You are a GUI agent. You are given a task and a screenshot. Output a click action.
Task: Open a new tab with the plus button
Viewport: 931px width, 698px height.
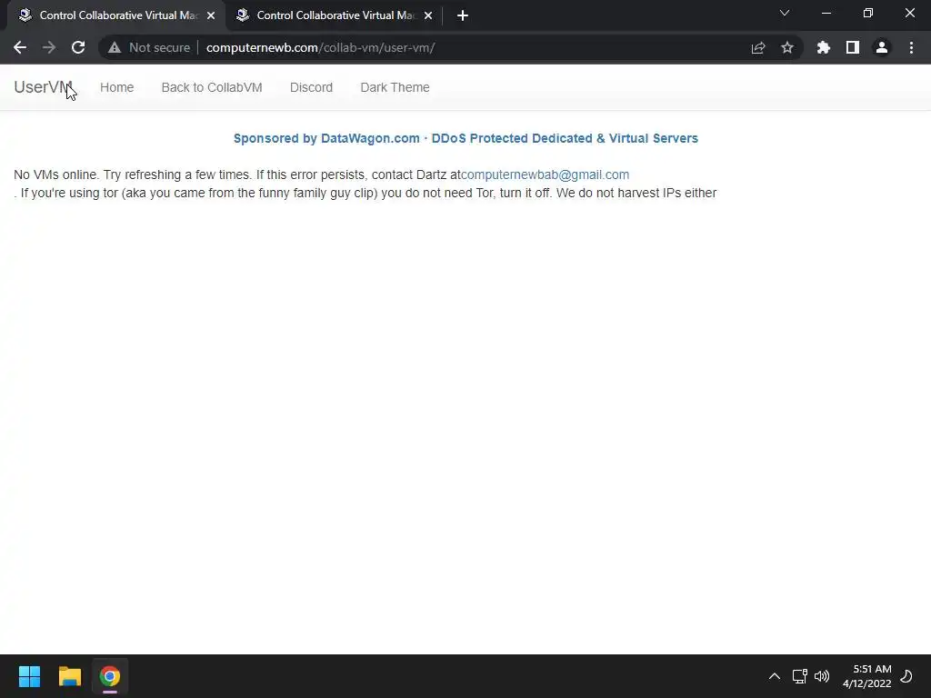(x=463, y=15)
